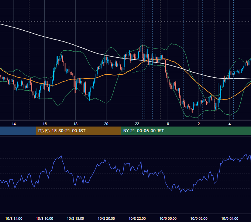Viewport: 251px width, 222px height.
Task: Click hour label 16 on chart axis
Action: tap(45, 124)
